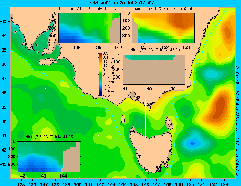Click main map longitude label 150
This screenshot has height=186, width=241.
191,184
